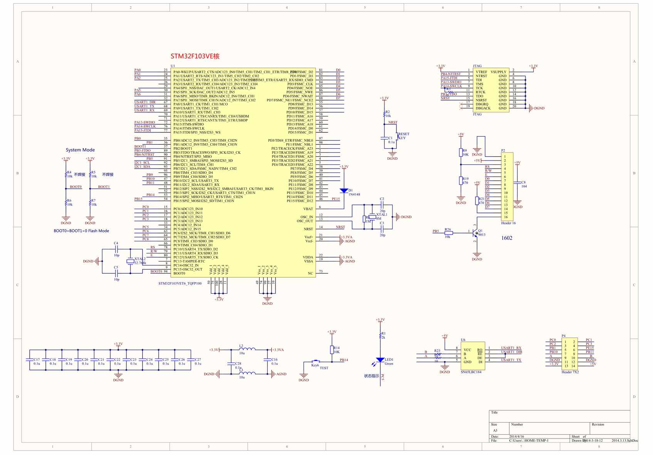Viewport: 653px width, 455px height.
Task: Select capacitor C1 0.1u on reset circuit
Action: click(x=384, y=138)
